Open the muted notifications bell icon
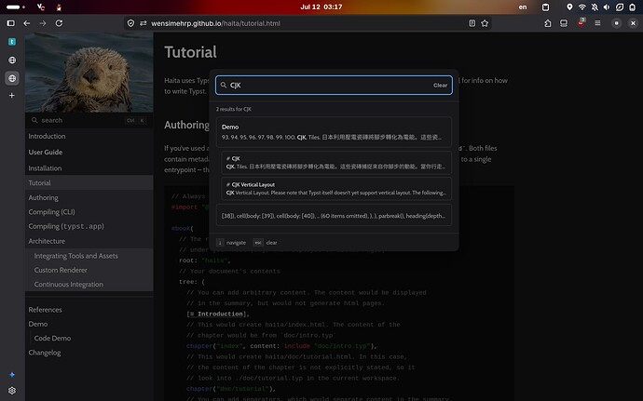 (x=595, y=7)
